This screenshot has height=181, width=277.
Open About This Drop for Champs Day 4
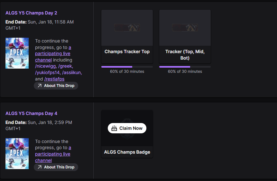point(56,167)
